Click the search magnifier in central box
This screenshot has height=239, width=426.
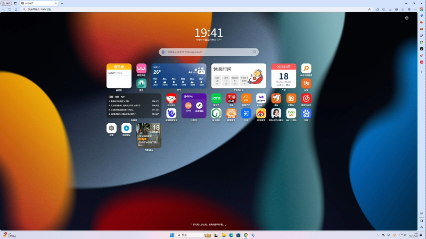255,52
